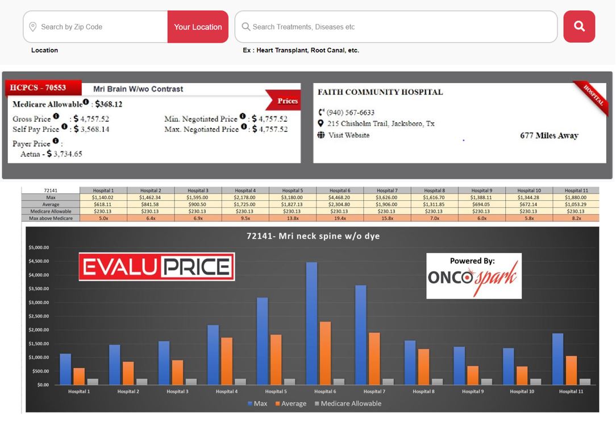
Task: Click the location pin icon in zip field
Action: click(33, 27)
